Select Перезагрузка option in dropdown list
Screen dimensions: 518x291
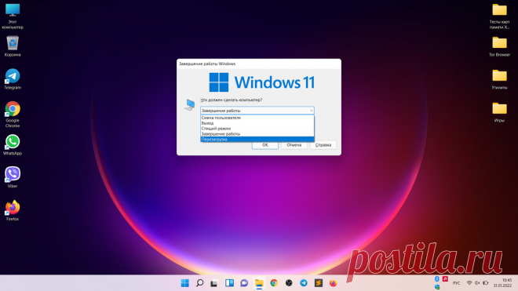[x=257, y=140]
